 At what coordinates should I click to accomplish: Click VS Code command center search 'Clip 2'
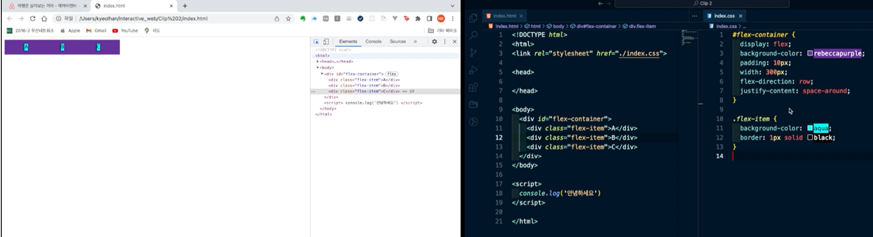[702, 3]
